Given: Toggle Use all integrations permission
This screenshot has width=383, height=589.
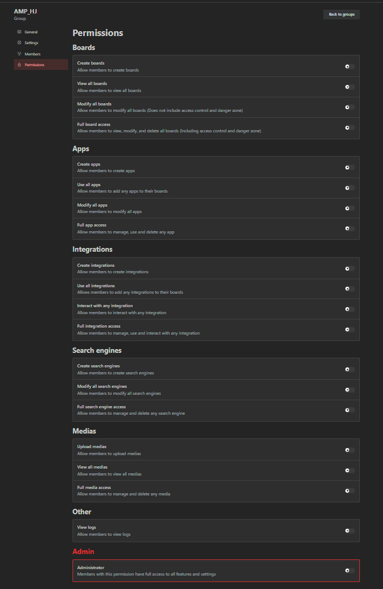Looking at the screenshot, I should 350,289.
